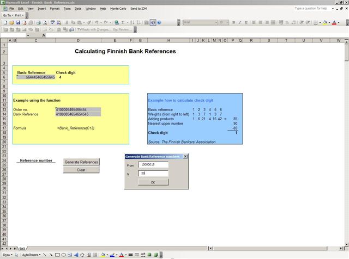Create a new workbook with New icon

[5, 22]
